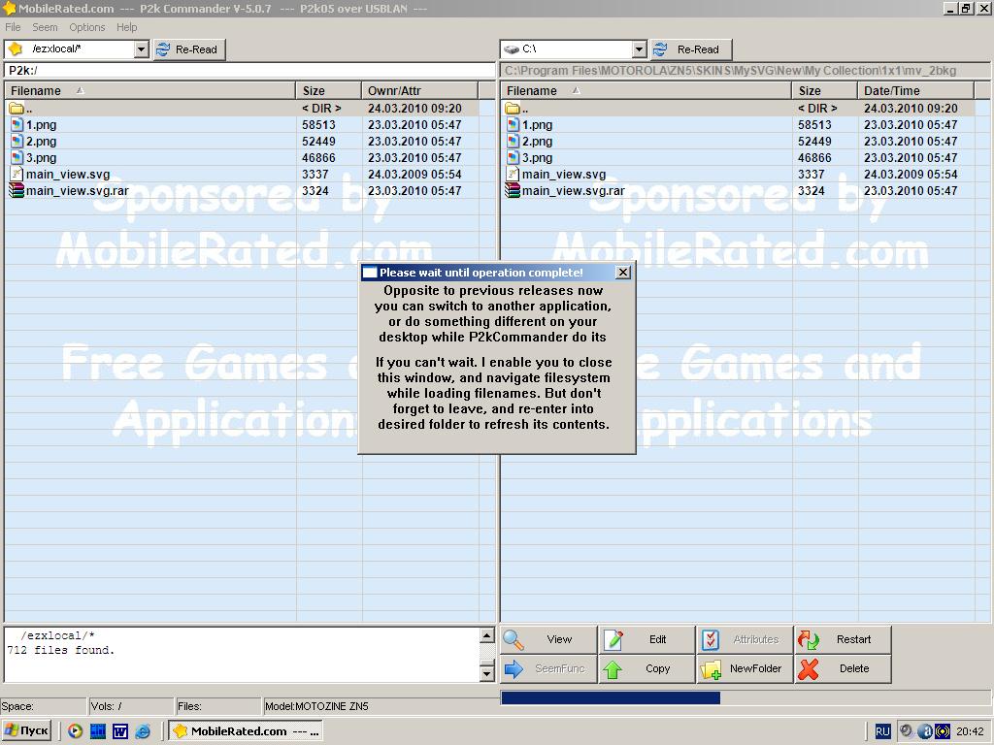This screenshot has height=745, width=994.
Task: Click the MobileRated.com taskbar button
Action: (x=246, y=731)
